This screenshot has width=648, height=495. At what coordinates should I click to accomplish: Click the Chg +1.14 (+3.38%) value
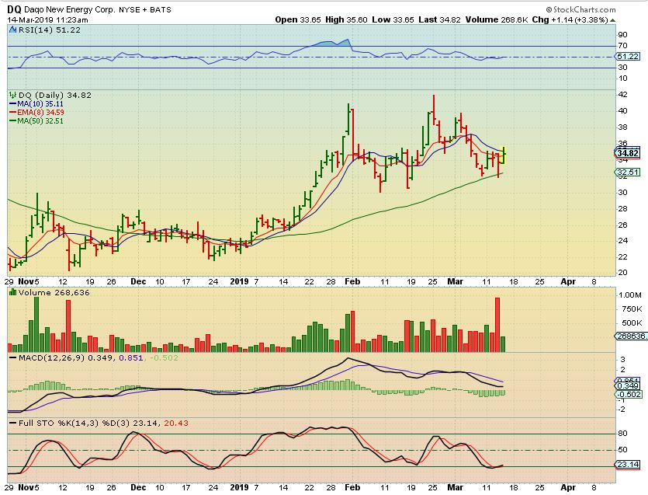point(570,20)
